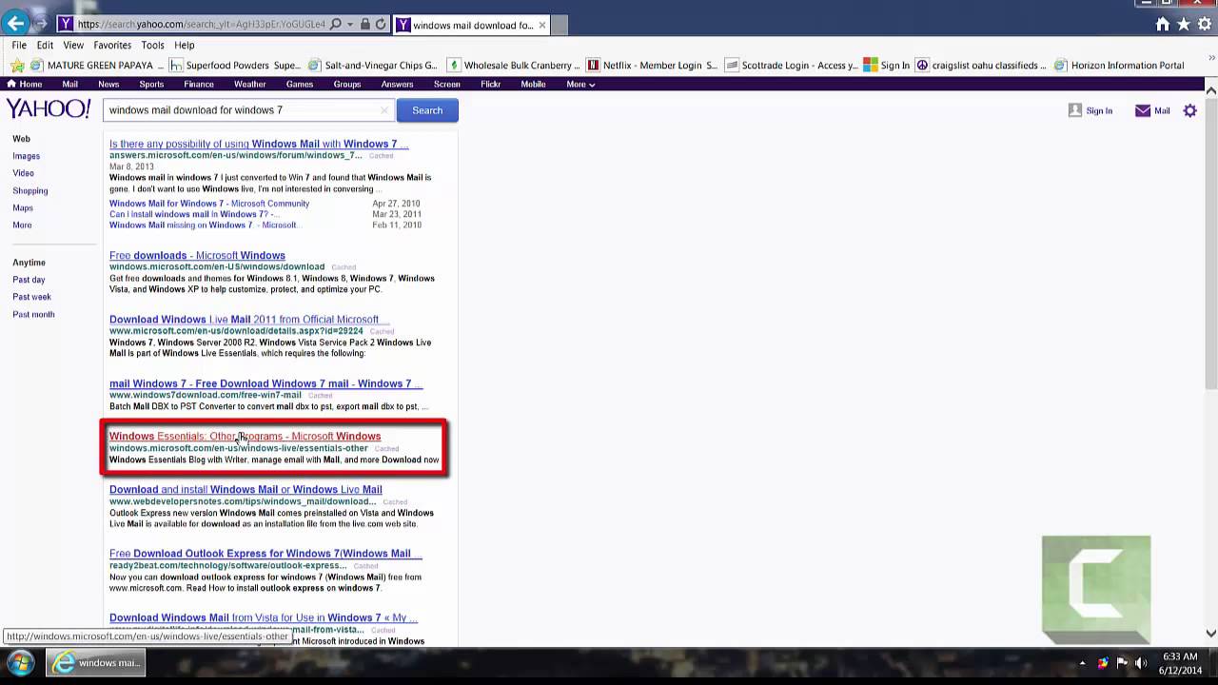Viewport: 1218px width, 685px height.
Task: Click Sign In next to the profile icon
Action: (x=1099, y=111)
